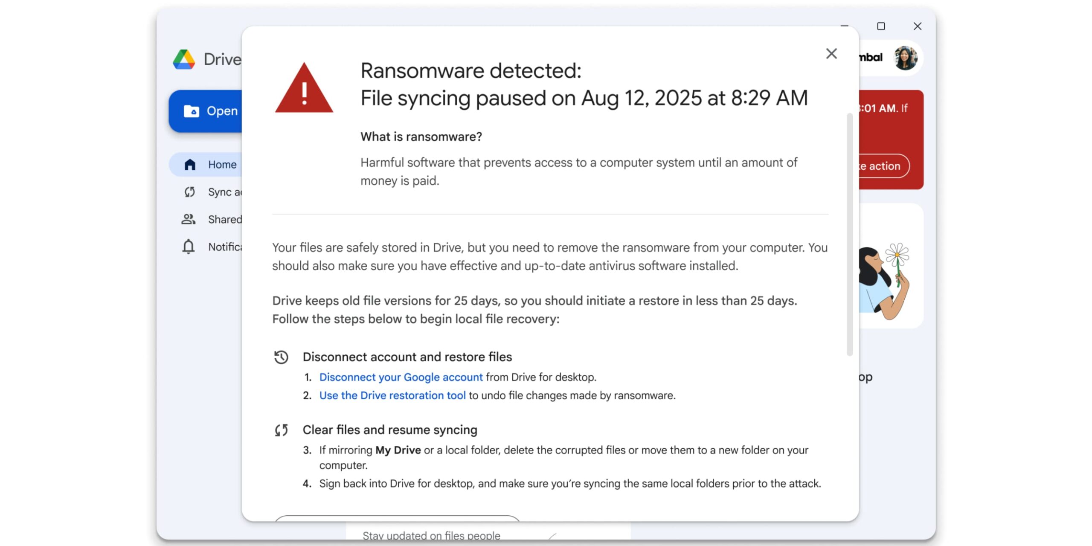This screenshot has height=546, width=1092.
Task: Click the red warning triangle icon
Action: coord(304,89)
